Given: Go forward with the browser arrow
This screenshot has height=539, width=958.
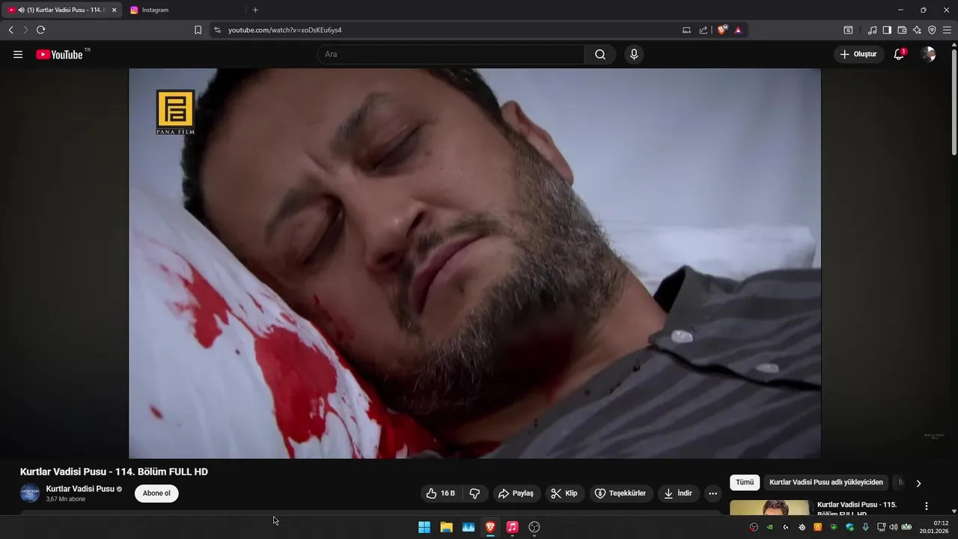Looking at the screenshot, I should [x=25, y=30].
